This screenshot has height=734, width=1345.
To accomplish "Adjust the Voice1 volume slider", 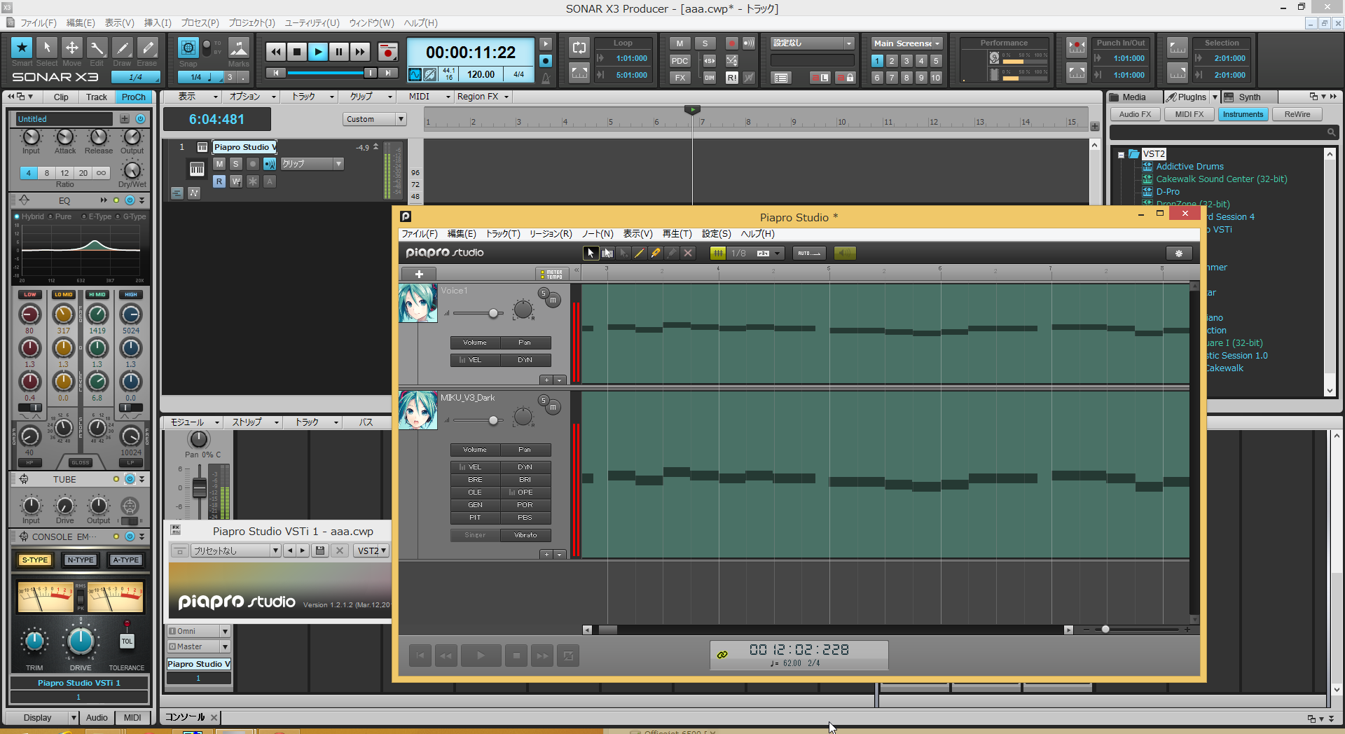I will pos(493,313).
